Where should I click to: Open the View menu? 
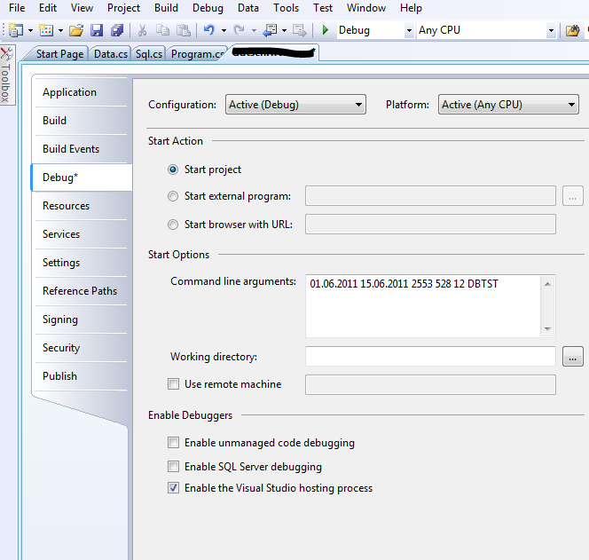[x=82, y=8]
